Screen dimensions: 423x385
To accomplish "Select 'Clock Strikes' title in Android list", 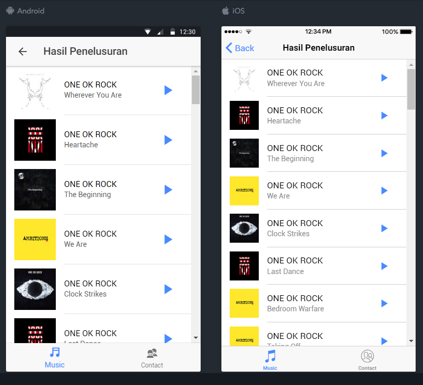I will [x=85, y=294].
